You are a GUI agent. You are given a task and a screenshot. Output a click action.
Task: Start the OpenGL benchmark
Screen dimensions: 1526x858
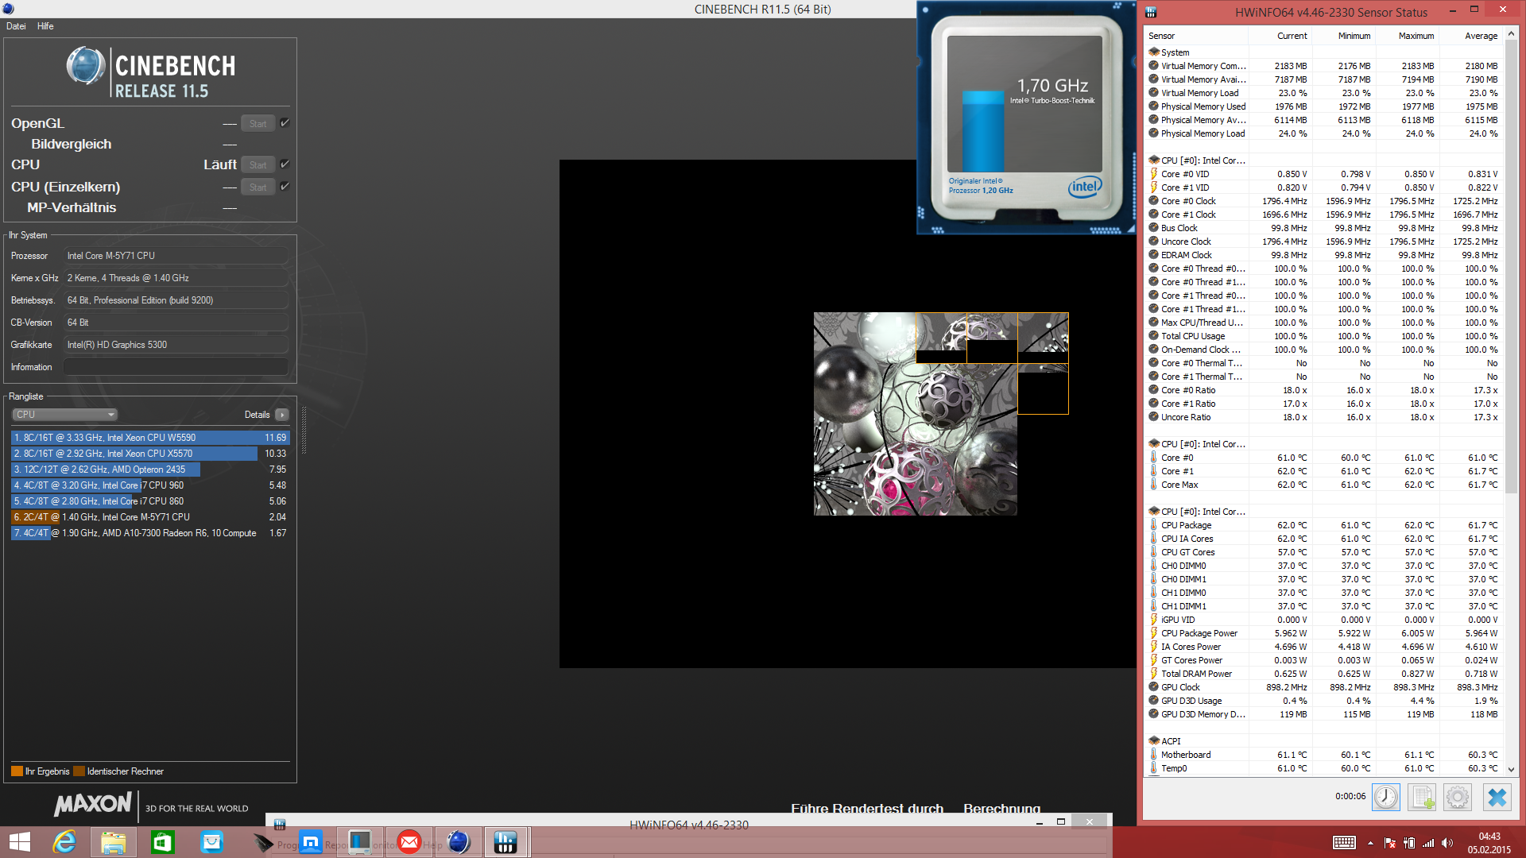(x=258, y=124)
